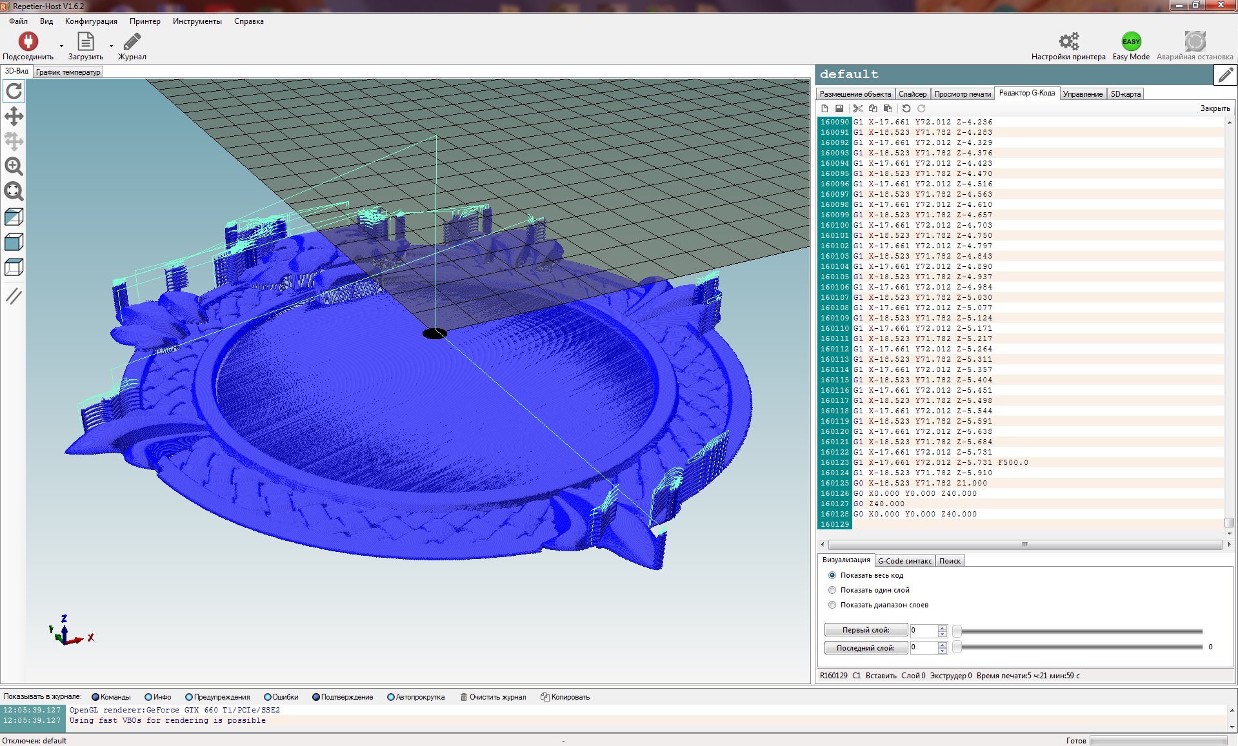The image size is (1238, 746).
Task: Select 'Показать диапазон слоев' radio button
Action: (x=832, y=605)
